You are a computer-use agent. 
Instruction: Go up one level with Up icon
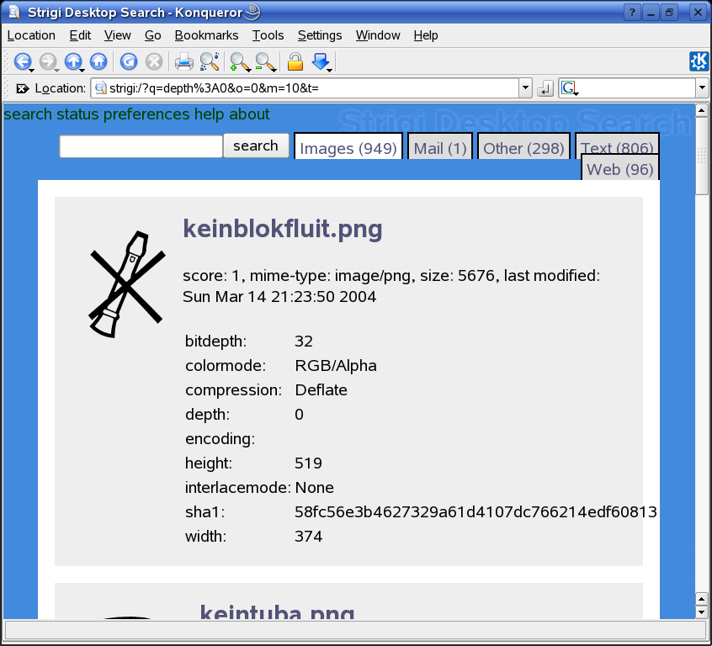(72, 61)
